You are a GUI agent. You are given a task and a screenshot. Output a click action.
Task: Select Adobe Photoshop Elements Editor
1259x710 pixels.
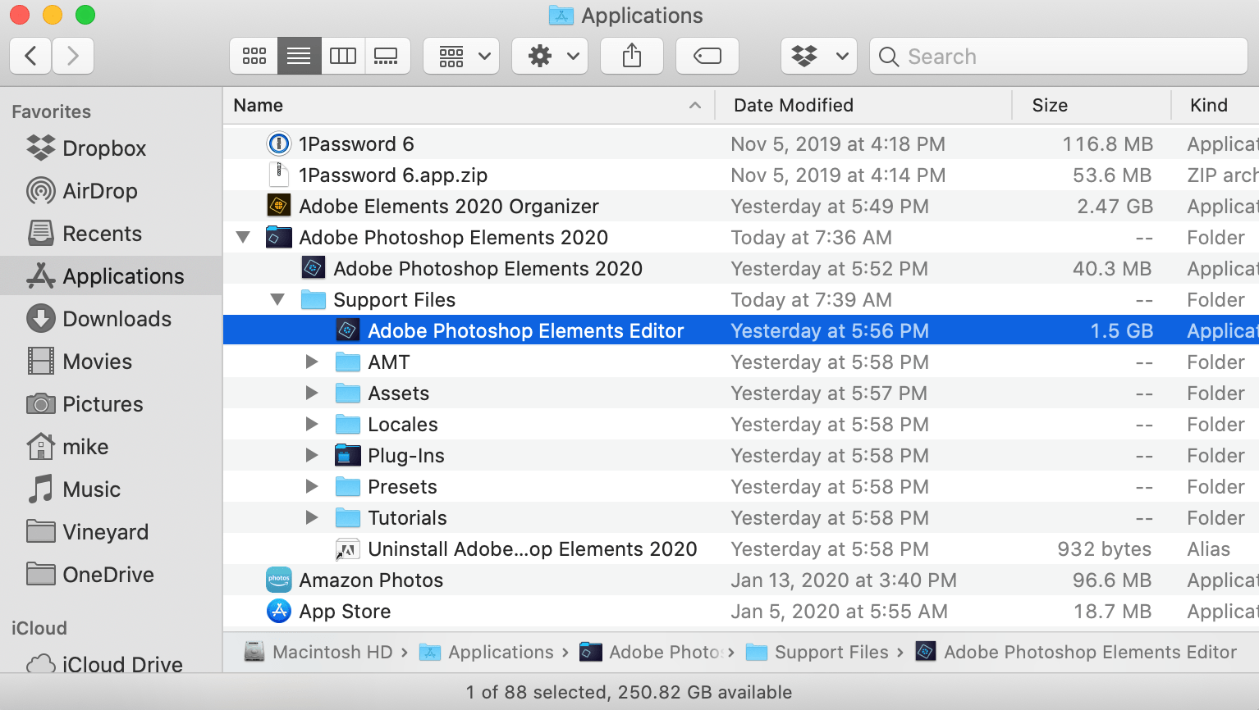click(x=741, y=331)
